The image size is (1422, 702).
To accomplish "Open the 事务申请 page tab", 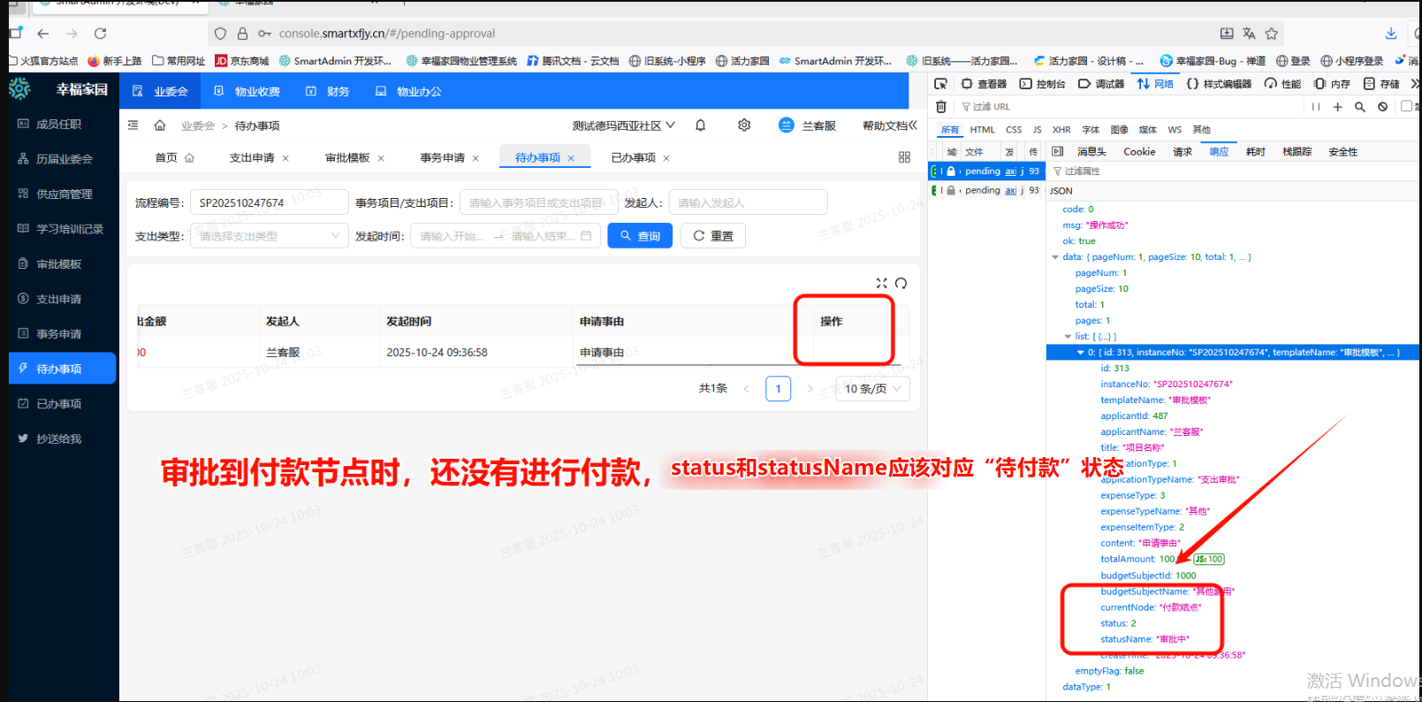I will click(442, 158).
